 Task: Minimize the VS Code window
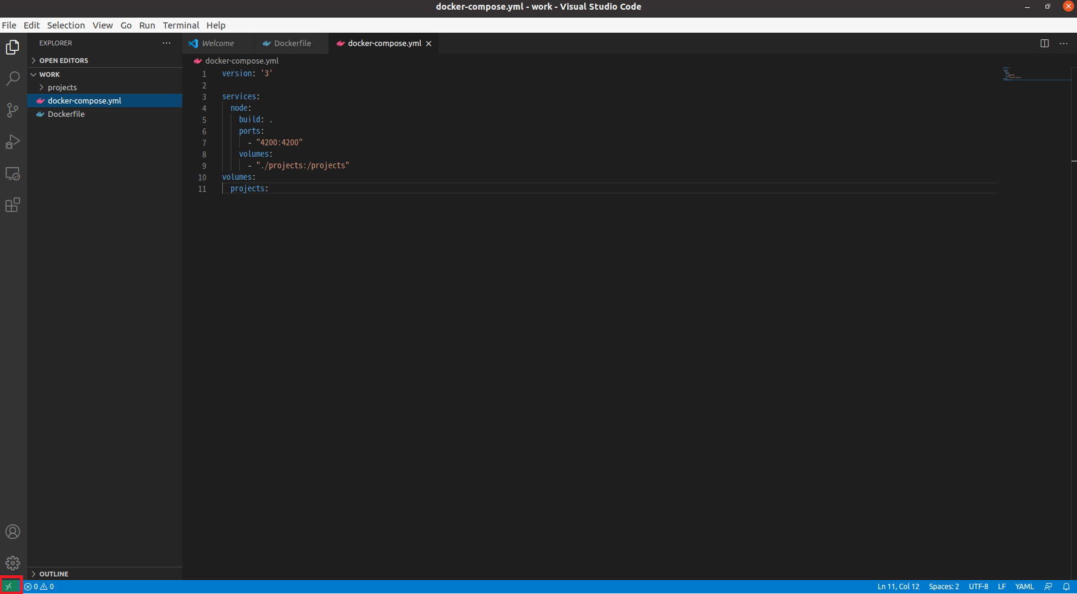1027,7
